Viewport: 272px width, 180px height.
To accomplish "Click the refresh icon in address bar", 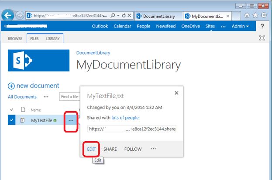I will 124,16.
